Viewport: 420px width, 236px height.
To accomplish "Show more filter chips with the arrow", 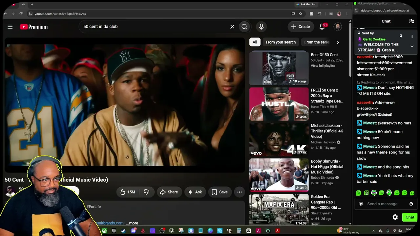I will pyautogui.click(x=338, y=42).
